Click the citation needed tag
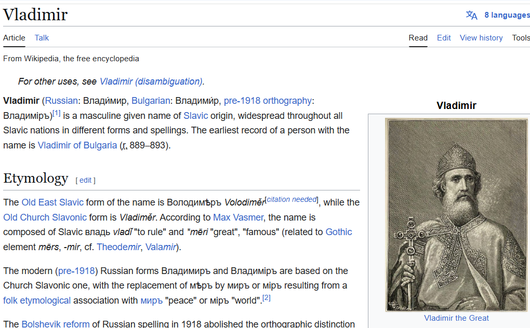This screenshot has width=530, height=328. pyautogui.click(x=291, y=199)
